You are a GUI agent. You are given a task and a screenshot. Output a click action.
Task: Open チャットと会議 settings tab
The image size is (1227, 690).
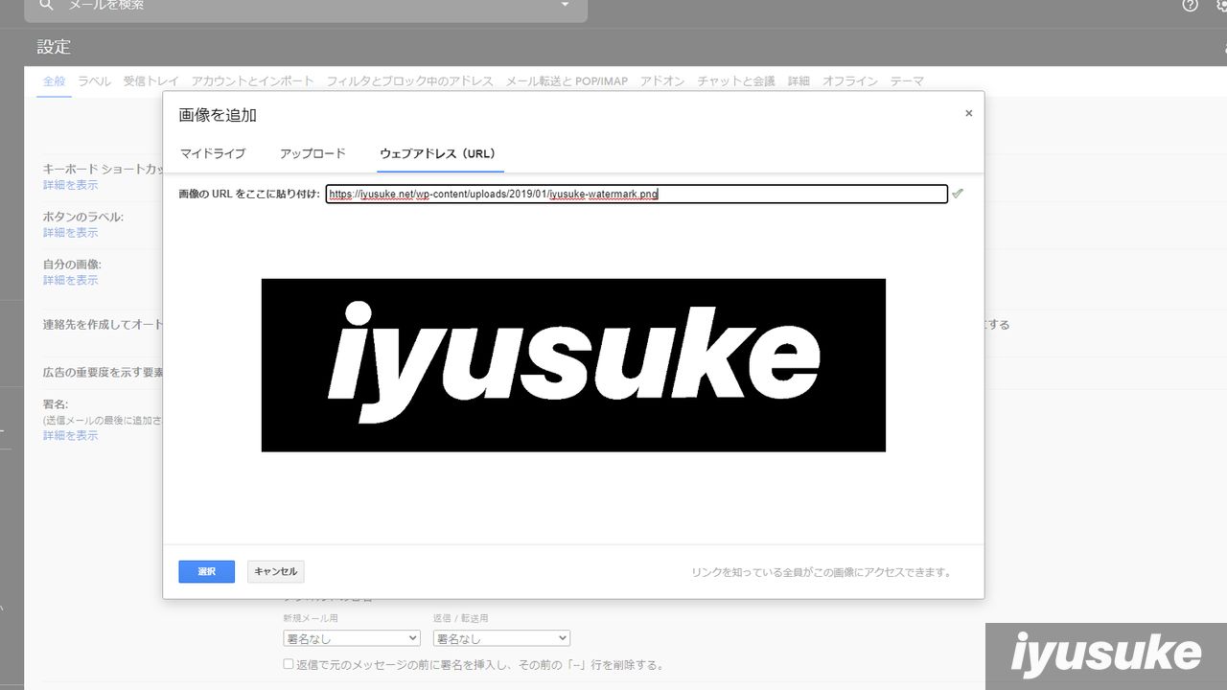coord(736,81)
